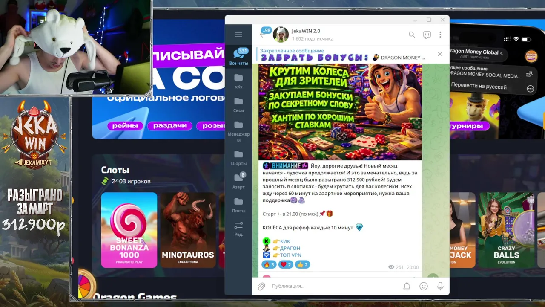Screen dimensions: 545x307
Task: Open Dragon Money Global avatar on phone
Action: pos(531,56)
